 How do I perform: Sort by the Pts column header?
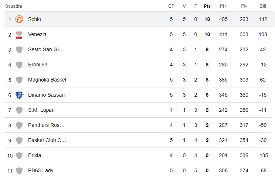(x=207, y=6)
